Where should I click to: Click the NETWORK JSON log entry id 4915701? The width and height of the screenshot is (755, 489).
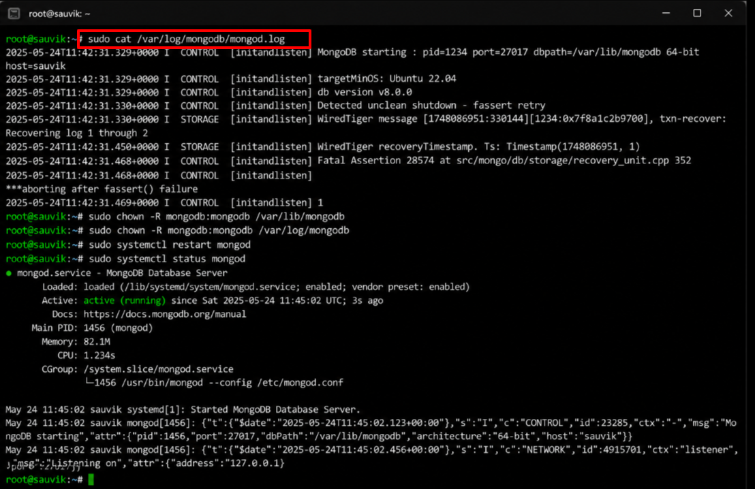click(x=372, y=456)
